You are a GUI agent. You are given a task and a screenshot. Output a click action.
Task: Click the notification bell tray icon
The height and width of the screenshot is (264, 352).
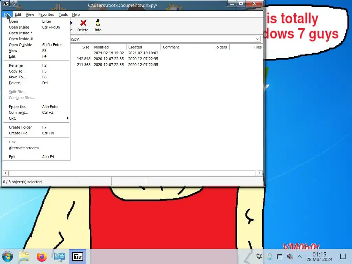coord(259,256)
